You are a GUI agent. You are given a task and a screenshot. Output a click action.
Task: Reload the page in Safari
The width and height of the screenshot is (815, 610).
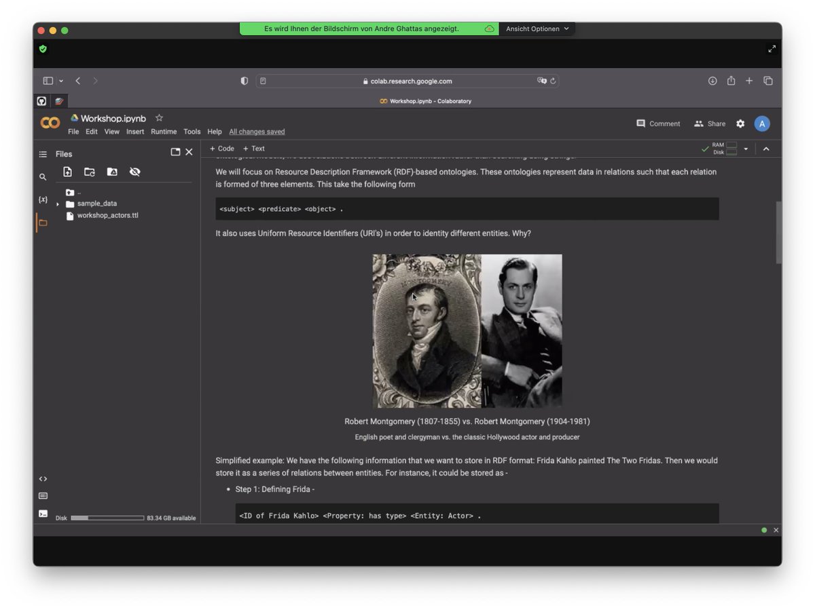pos(553,81)
